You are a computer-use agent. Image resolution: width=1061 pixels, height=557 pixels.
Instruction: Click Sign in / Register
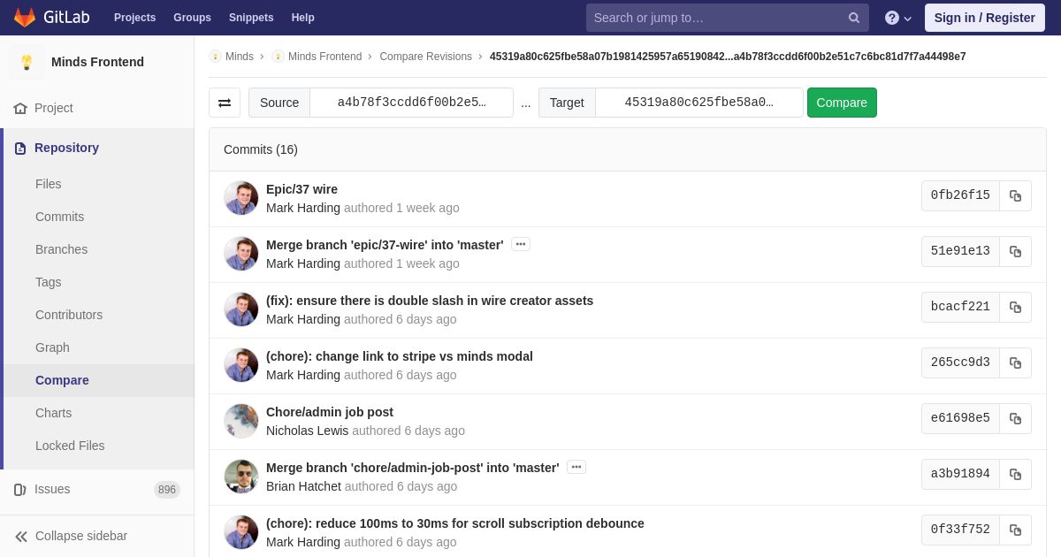[x=984, y=18]
